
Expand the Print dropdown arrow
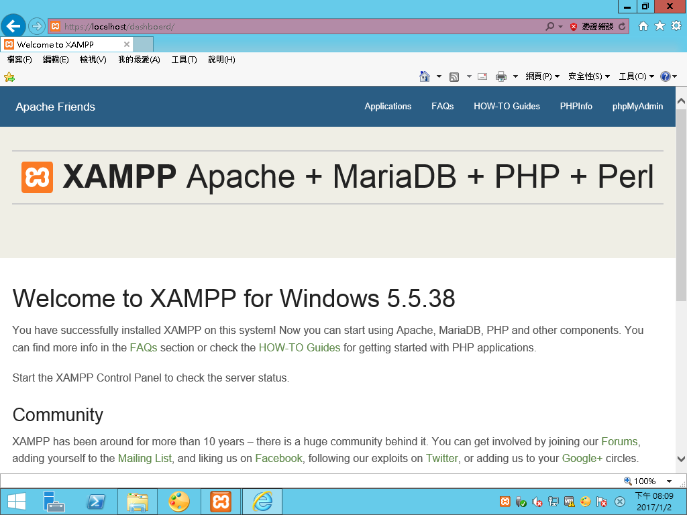(x=516, y=76)
